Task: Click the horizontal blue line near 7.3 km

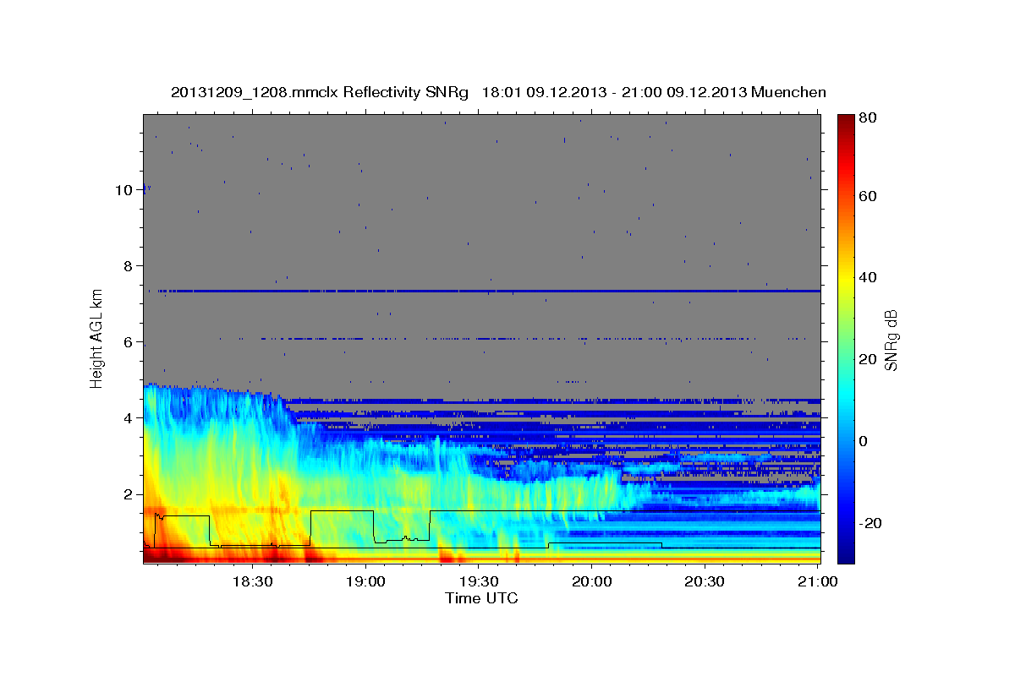Action: pos(489,292)
